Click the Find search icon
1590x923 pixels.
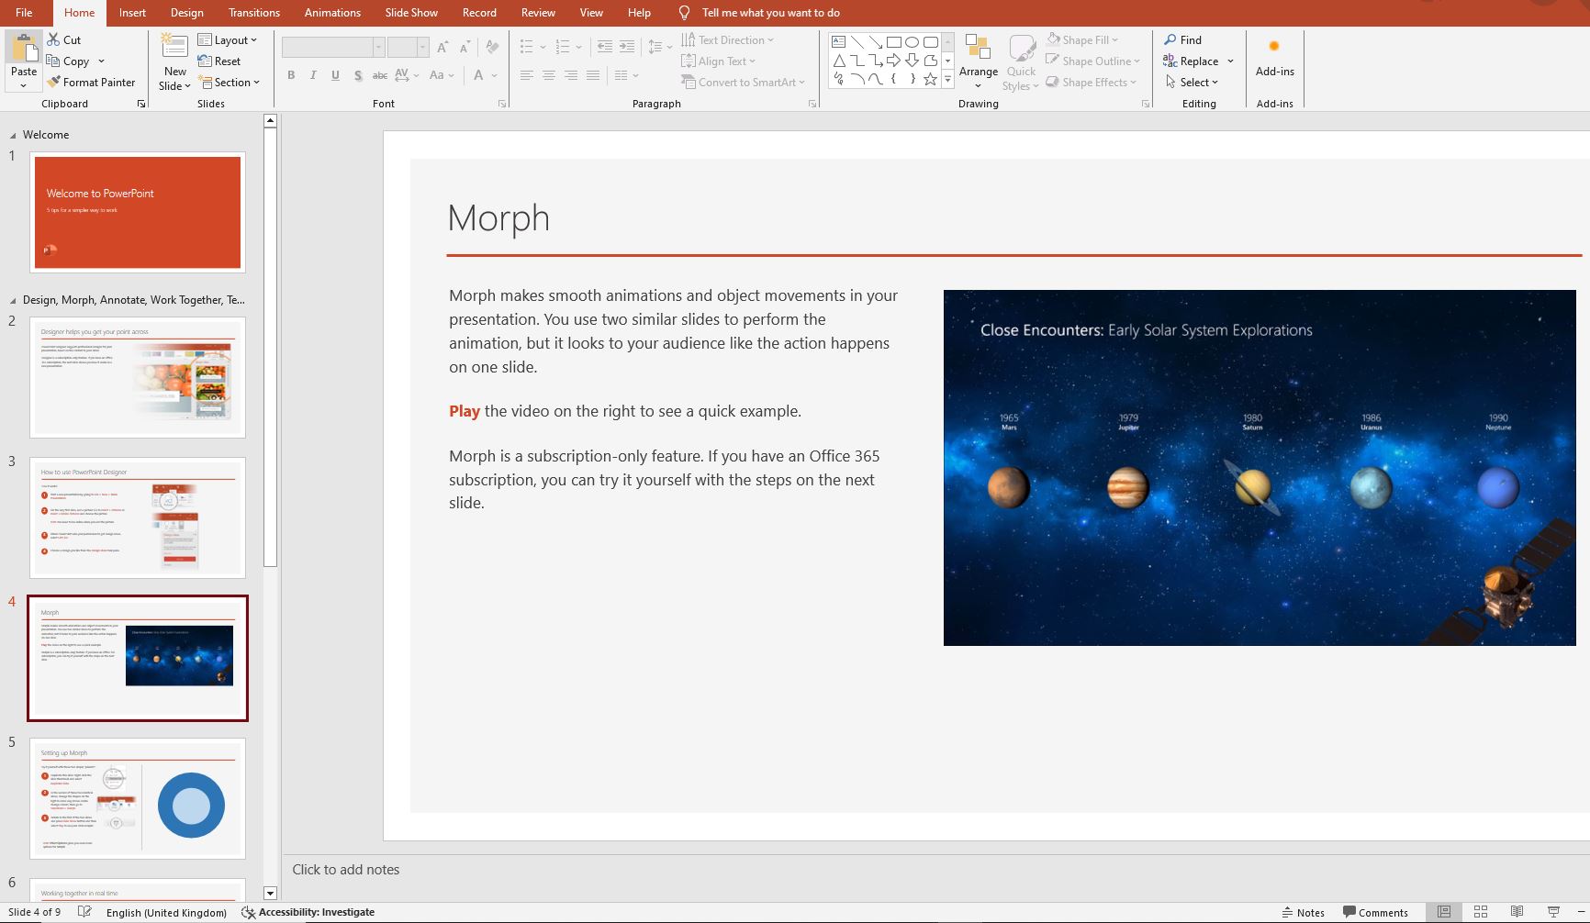pos(1170,40)
